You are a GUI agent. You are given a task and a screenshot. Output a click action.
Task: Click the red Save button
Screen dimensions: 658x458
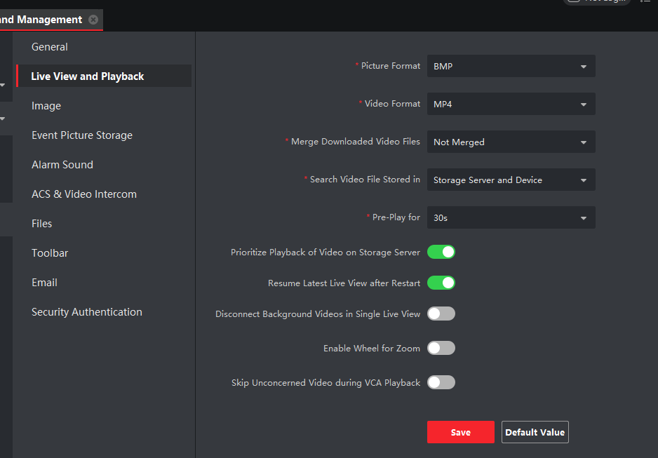pos(460,432)
